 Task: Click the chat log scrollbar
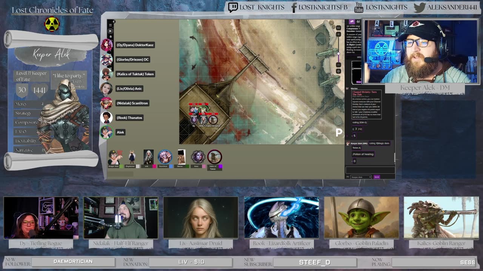tap(394, 158)
